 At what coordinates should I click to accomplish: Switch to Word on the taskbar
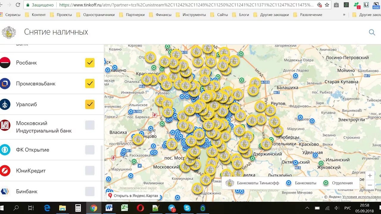pos(109,208)
